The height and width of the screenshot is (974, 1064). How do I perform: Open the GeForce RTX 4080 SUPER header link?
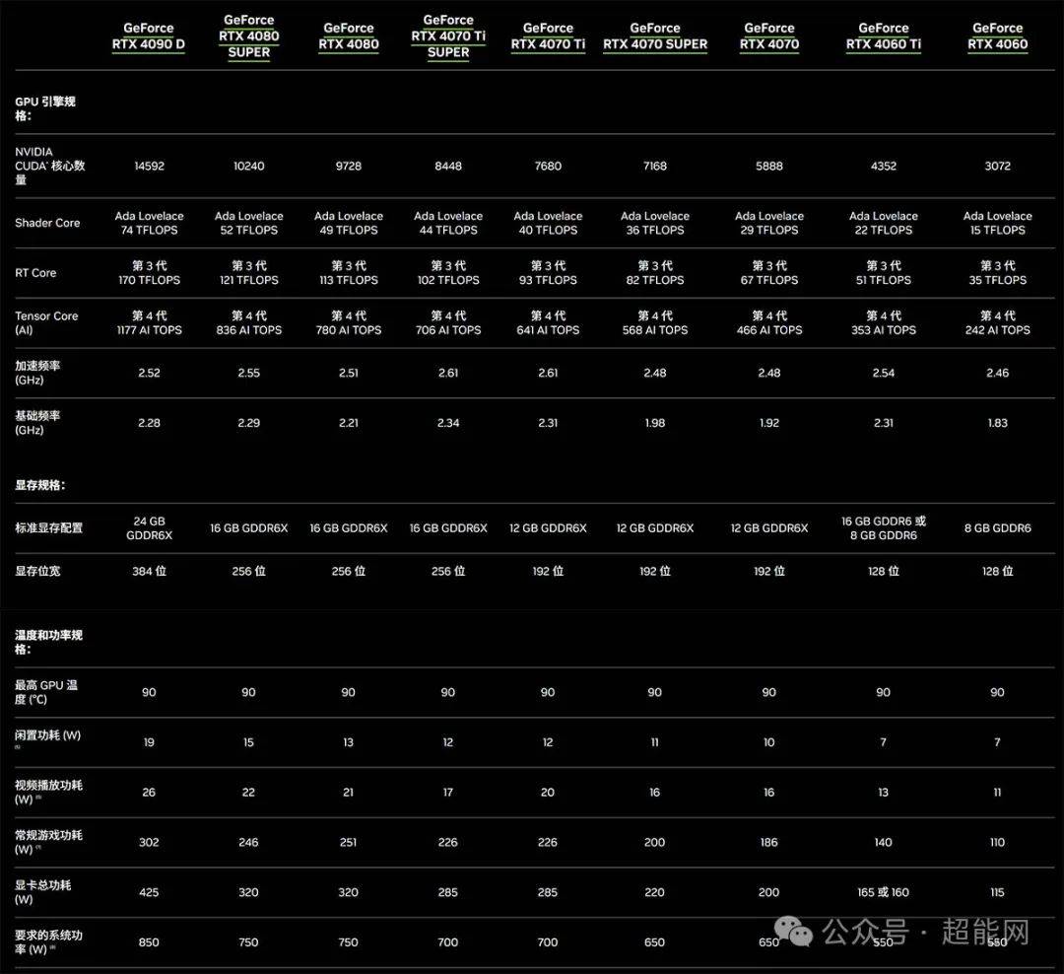249,36
